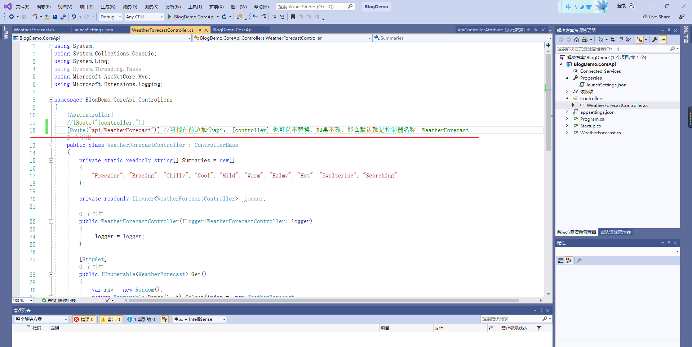Toggle Preview Selected Items in Solution Explorer
Image resolution: width=692 pixels, height=347 pixels.
(663, 40)
